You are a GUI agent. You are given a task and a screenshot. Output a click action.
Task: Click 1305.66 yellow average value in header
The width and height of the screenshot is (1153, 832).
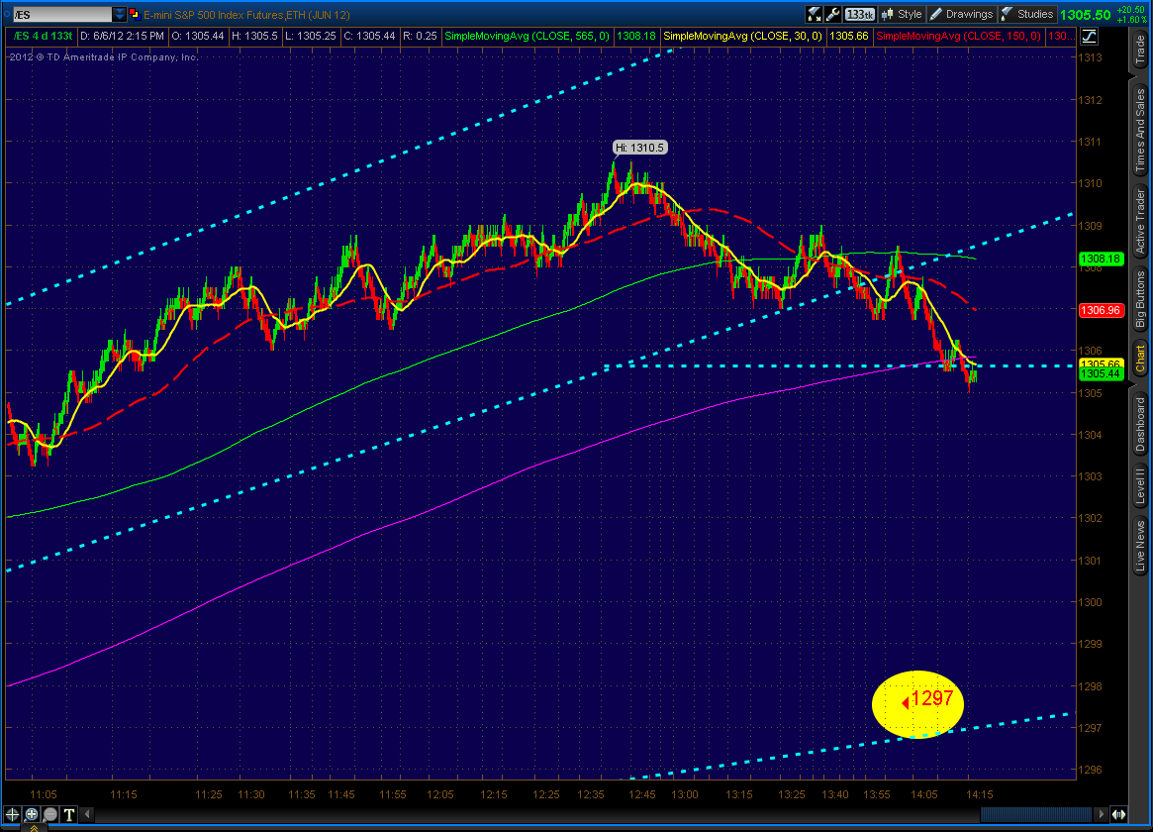(x=848, y=36)
